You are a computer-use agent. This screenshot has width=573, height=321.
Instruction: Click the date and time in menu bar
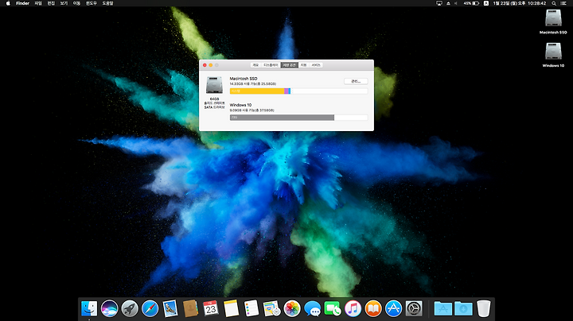(x=519, y=3)
